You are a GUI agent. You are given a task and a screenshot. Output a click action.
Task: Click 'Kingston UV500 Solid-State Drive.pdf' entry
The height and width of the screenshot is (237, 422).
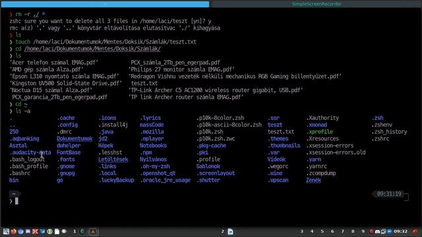(66, 84)
